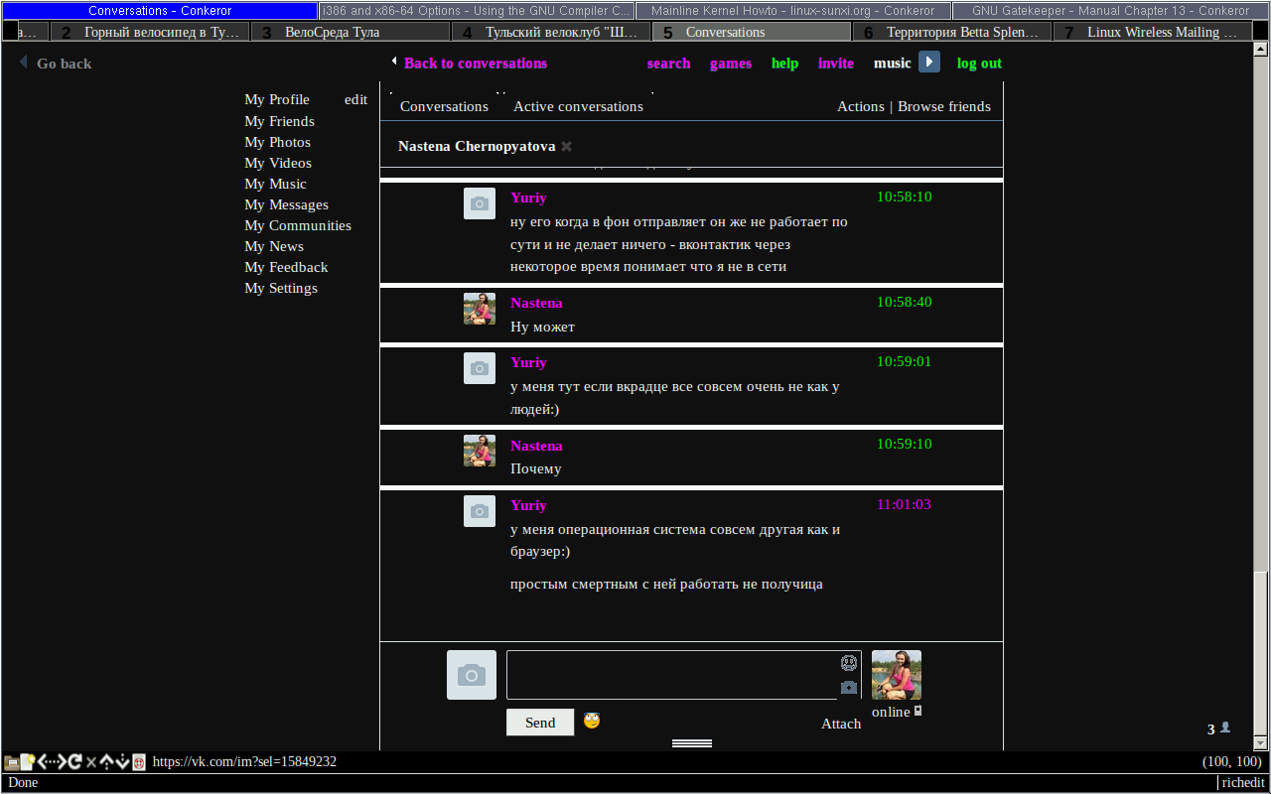Viewport: 1271px width, 794px height.
Task: Open the music link
Action: 892,63
